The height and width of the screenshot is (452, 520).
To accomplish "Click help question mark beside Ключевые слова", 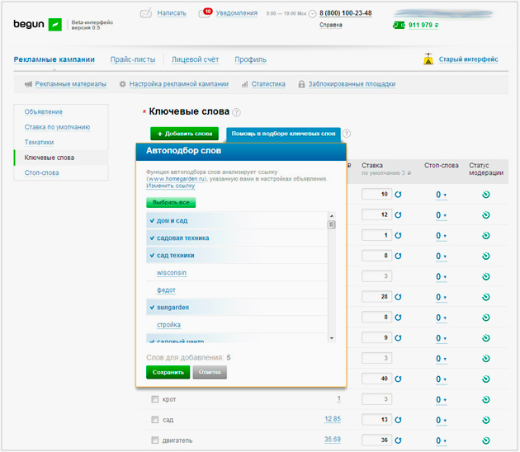I will [236, 112].
